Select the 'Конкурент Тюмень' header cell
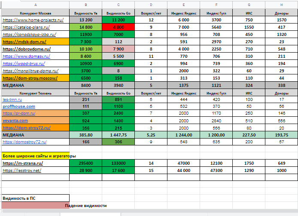The image size is (298, 216). 36,93
